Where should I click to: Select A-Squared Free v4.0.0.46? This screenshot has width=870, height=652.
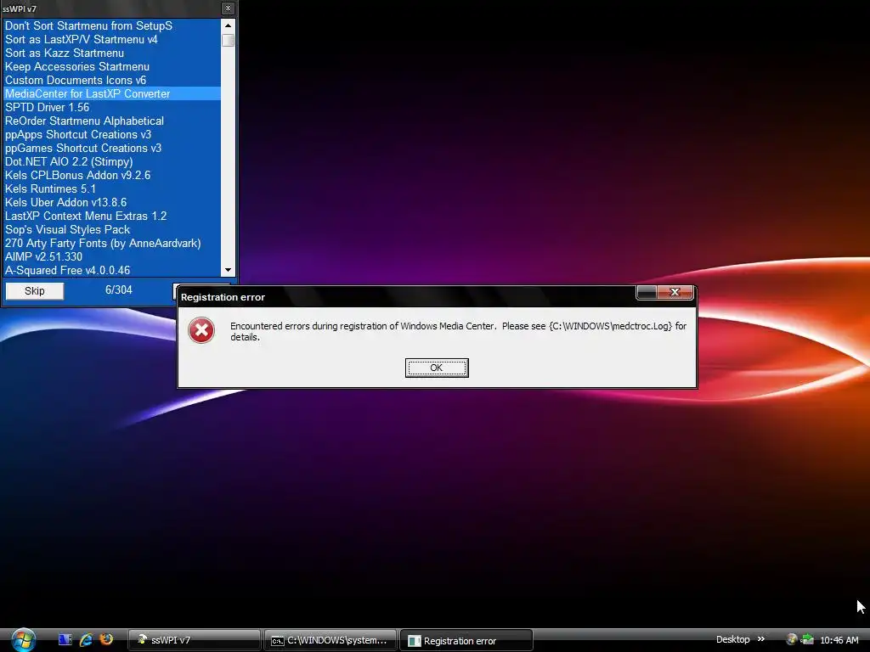(112, 270)
